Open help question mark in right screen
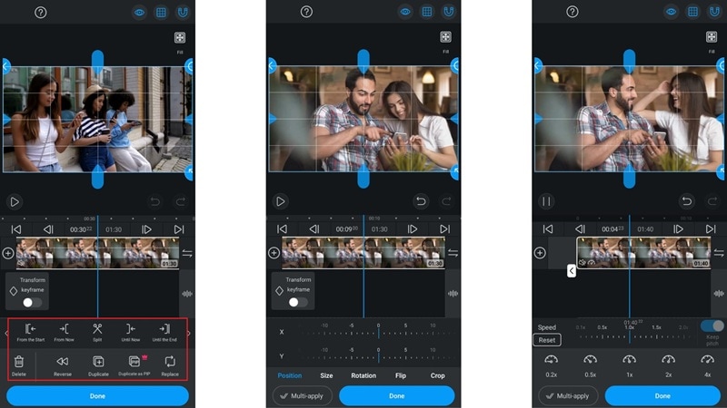 [x=573, y=12]
